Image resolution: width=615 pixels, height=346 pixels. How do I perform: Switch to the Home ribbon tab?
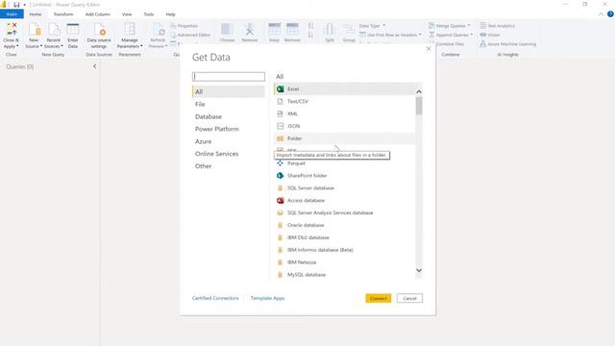(x=36, y=14)
